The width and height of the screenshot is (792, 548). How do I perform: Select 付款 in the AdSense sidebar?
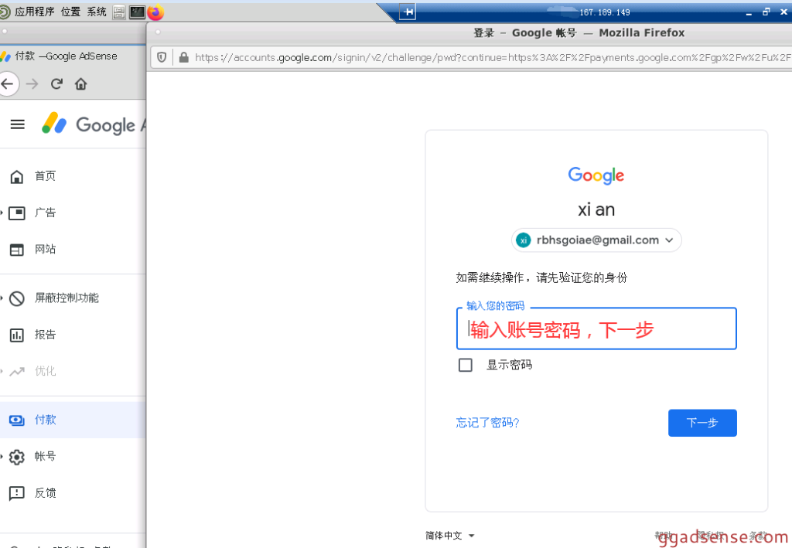click(73, 420)
